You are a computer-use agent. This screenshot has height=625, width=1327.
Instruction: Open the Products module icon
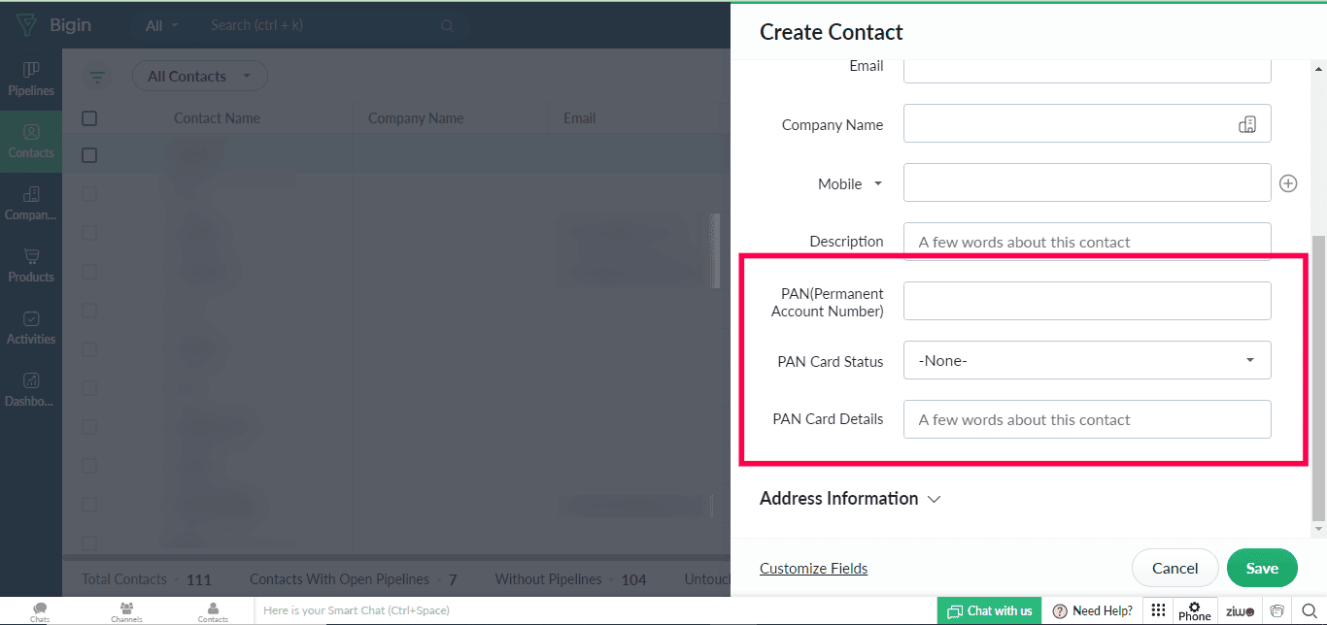click(x=31, y=256)
